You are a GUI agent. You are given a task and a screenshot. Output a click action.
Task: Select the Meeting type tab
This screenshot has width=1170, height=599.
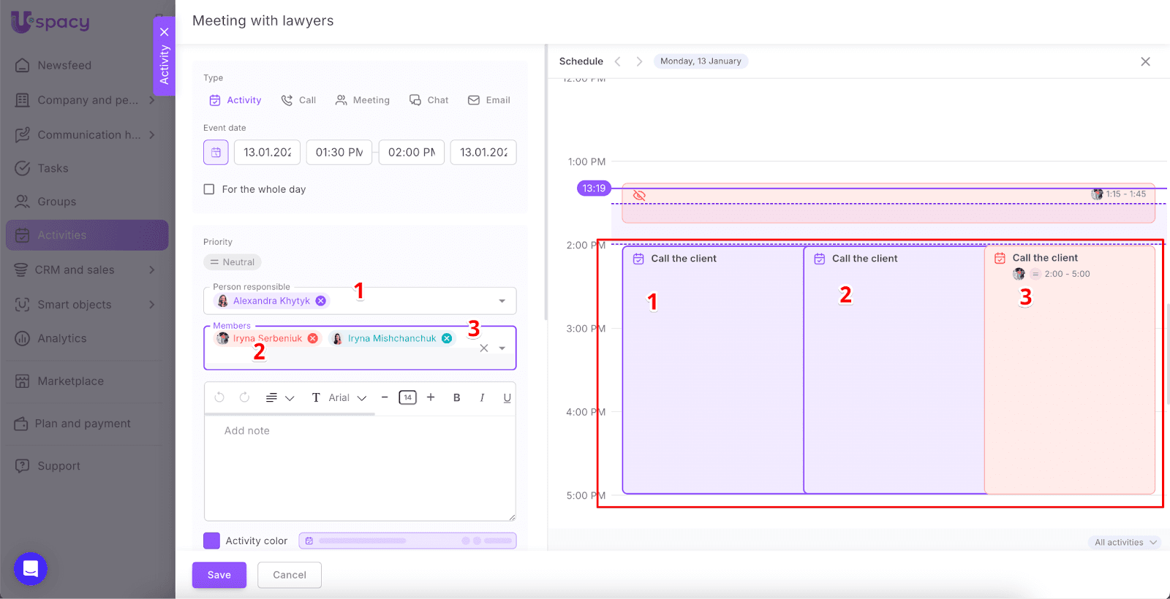pos(363,100)
